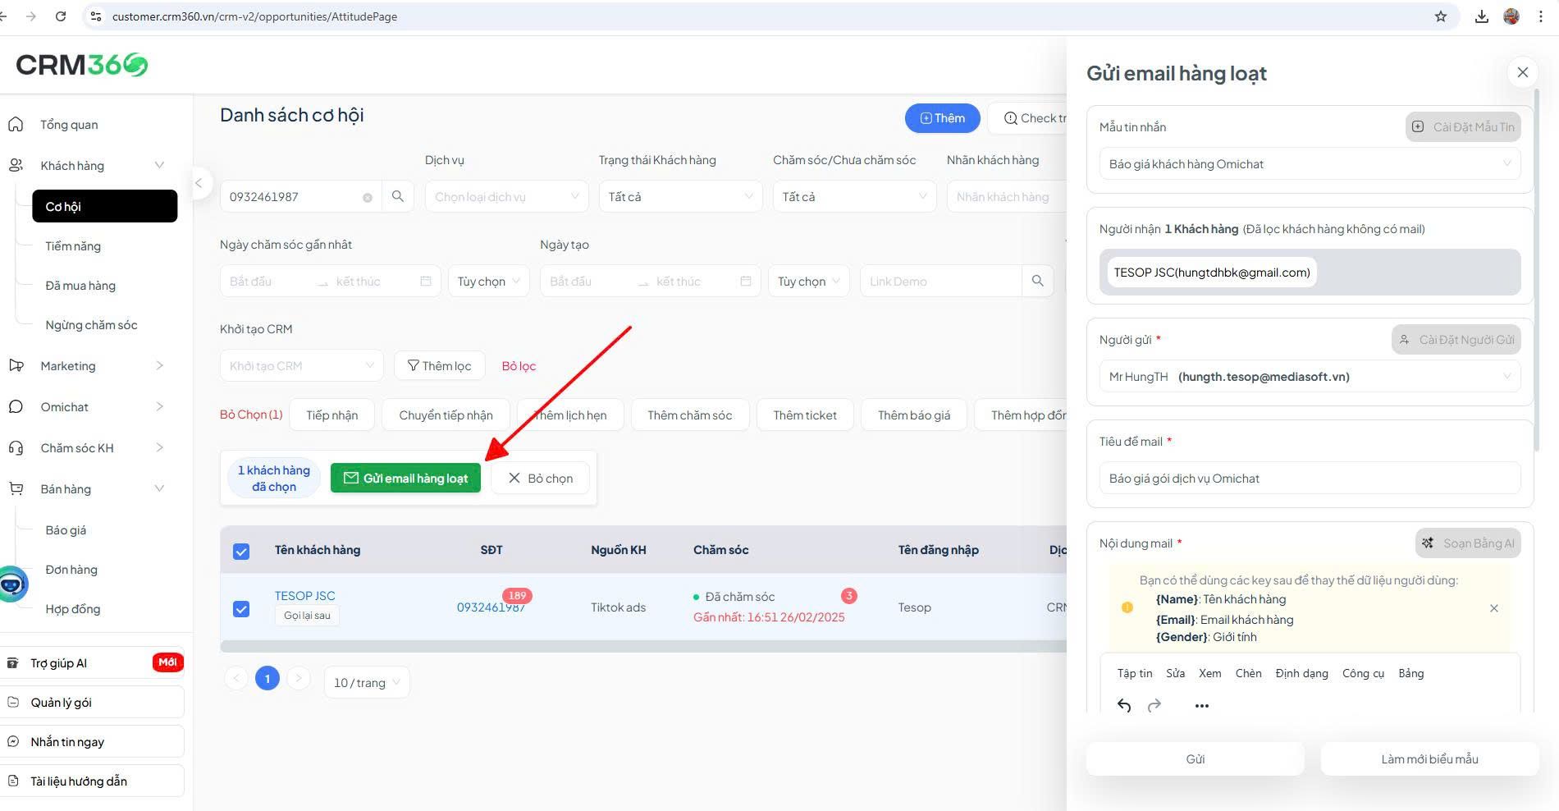
Task: Open the Mẫu tin nhắn template dropdown
Action: (x=1309, y=164)
